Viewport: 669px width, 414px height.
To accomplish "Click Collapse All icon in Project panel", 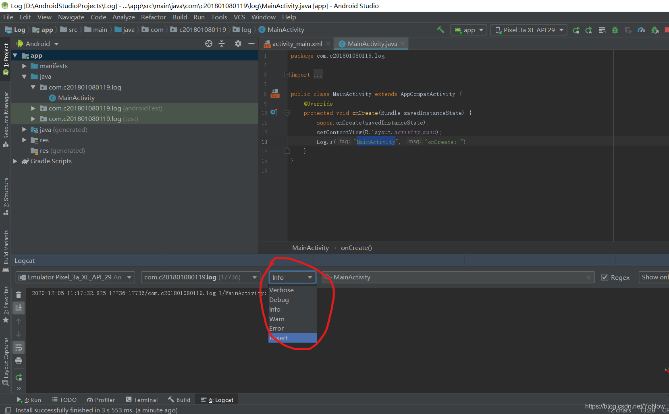I will (x=222, y=44).
